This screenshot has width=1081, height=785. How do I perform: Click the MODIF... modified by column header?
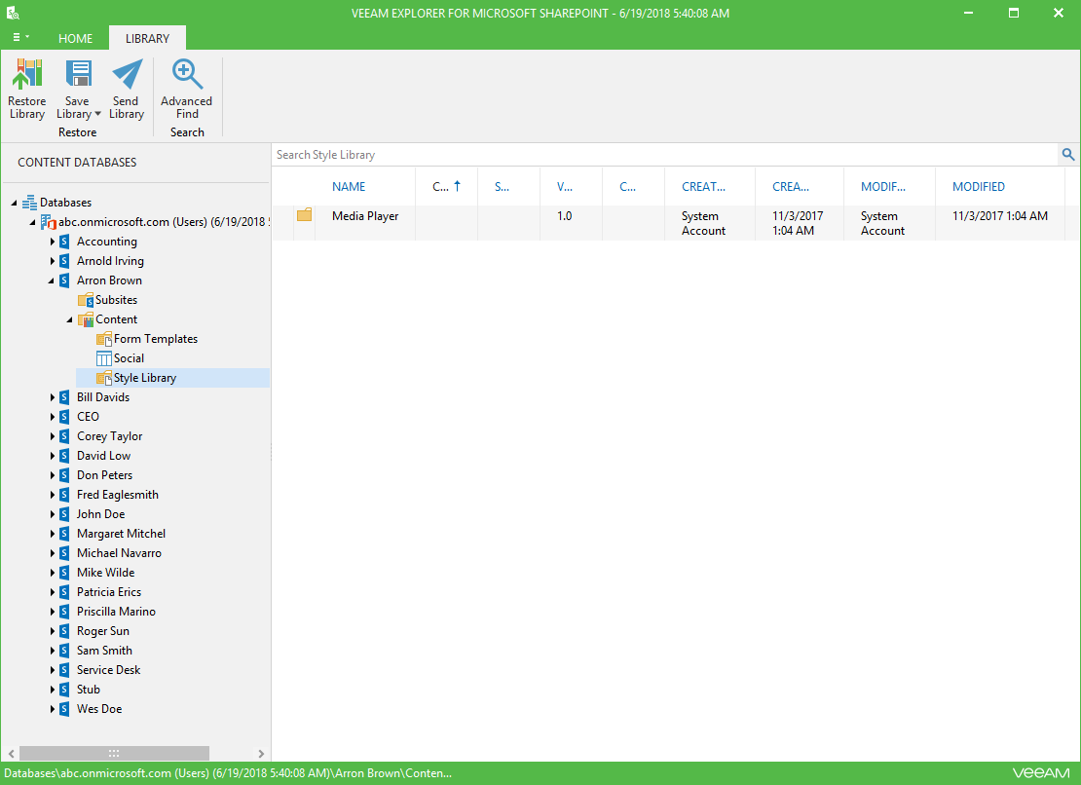883,187
